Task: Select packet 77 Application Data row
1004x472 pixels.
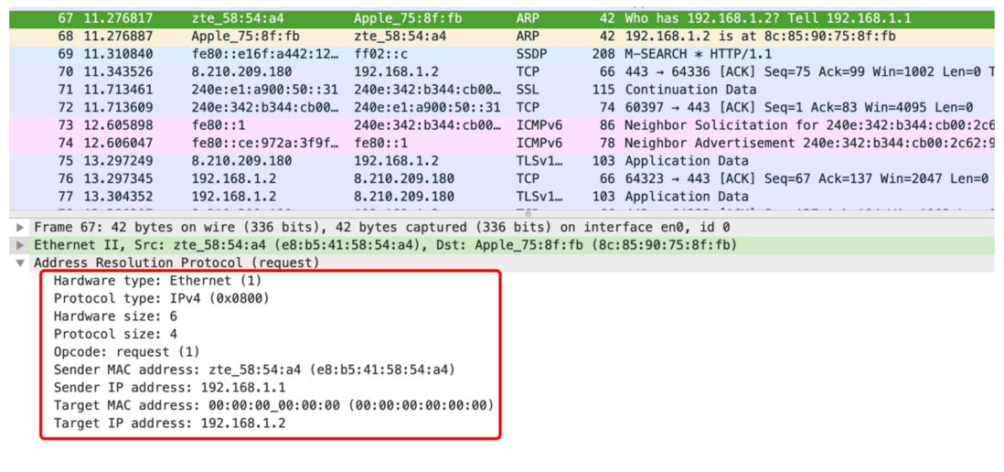Action: (502, 196)
